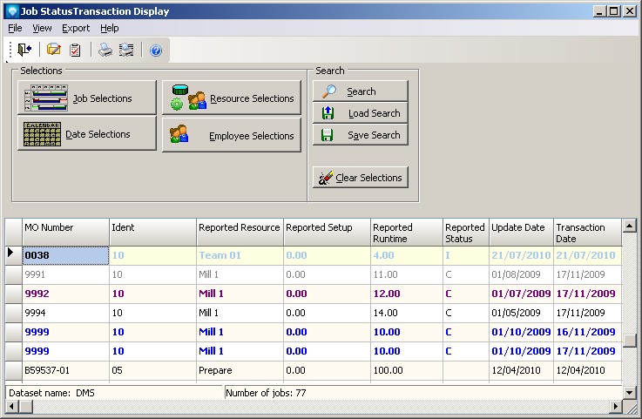
Task: Open Employee Selections
Action: click(231, 136)
